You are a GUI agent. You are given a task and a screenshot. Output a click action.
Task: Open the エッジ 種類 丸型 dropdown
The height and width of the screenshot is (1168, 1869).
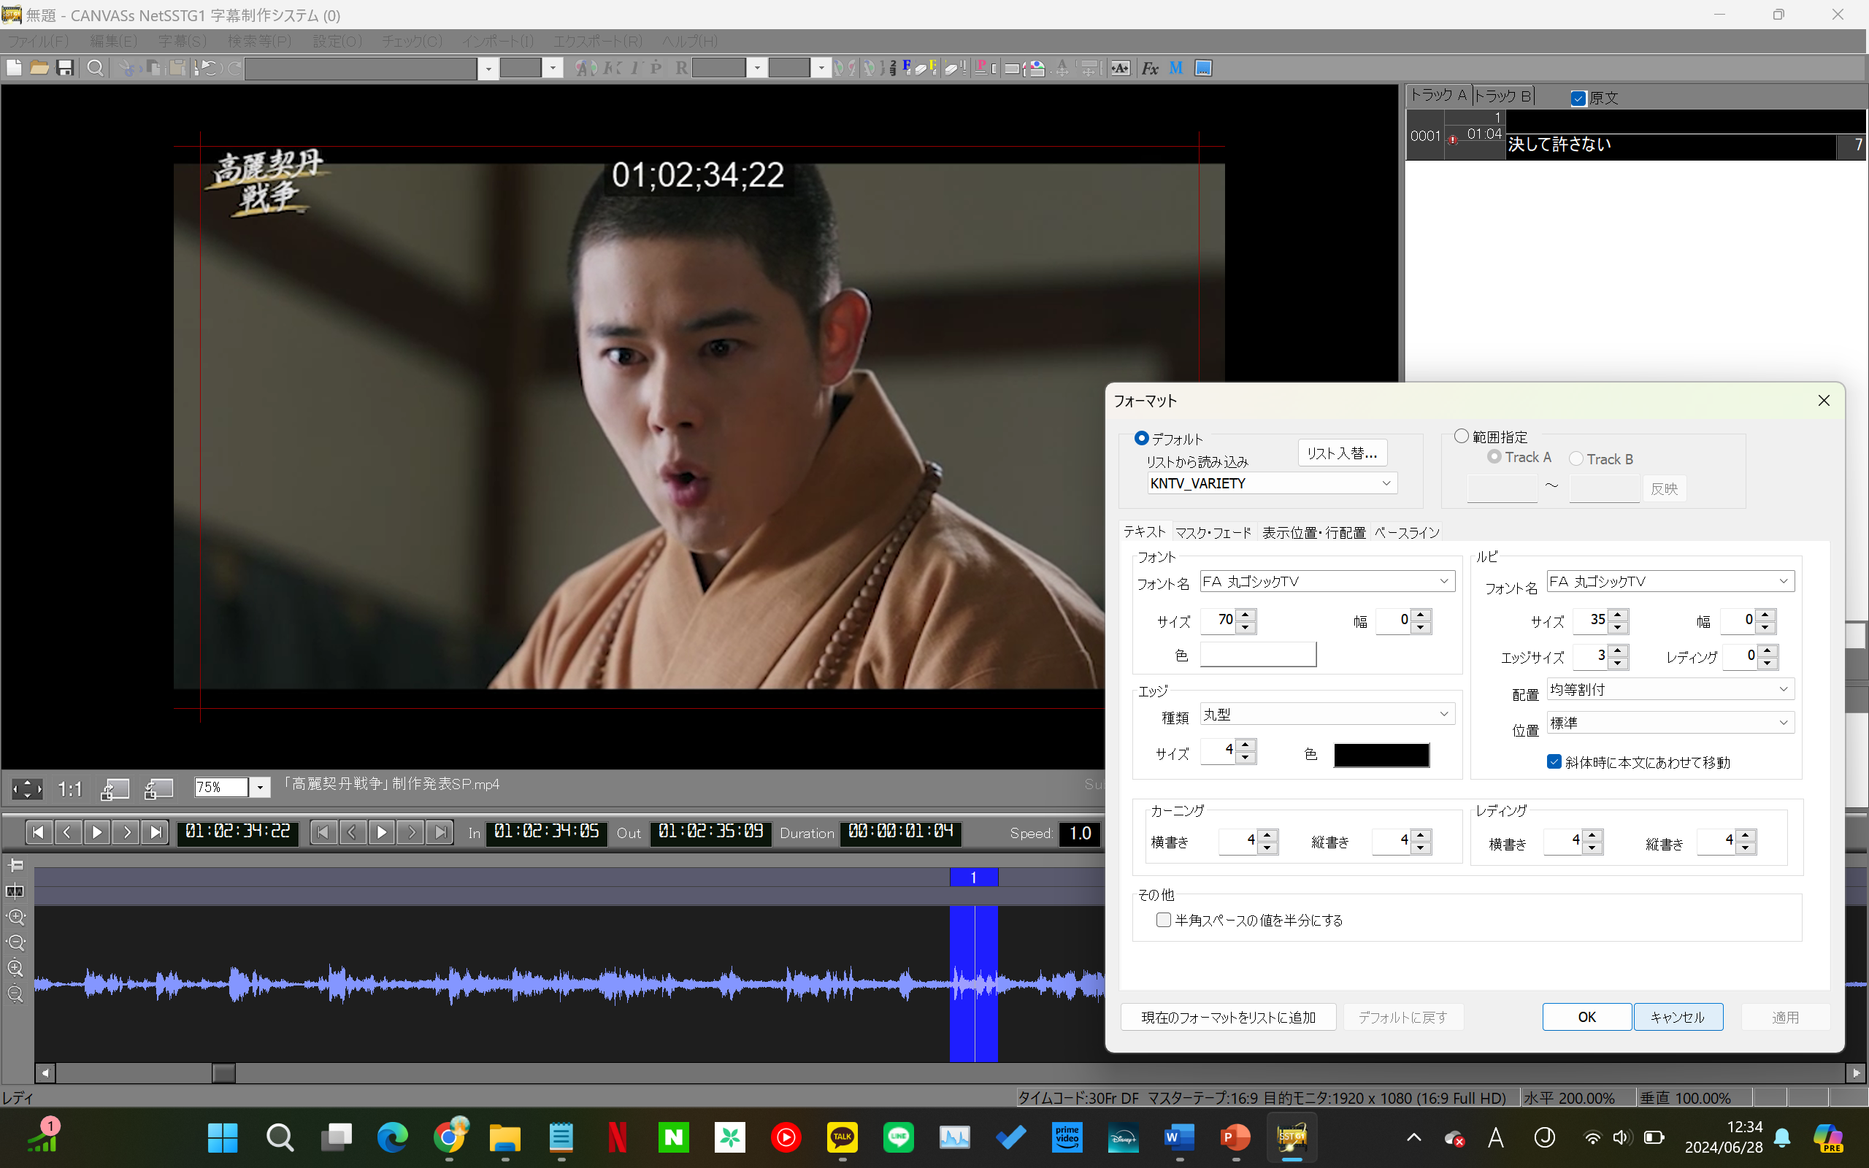tap(1327, 715)
